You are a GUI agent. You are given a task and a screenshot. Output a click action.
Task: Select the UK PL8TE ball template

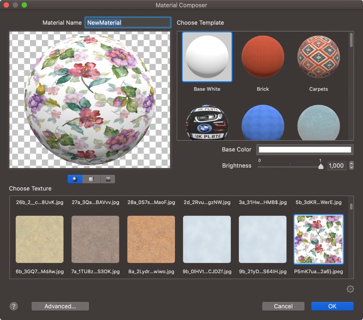click(x=207, y=123)
